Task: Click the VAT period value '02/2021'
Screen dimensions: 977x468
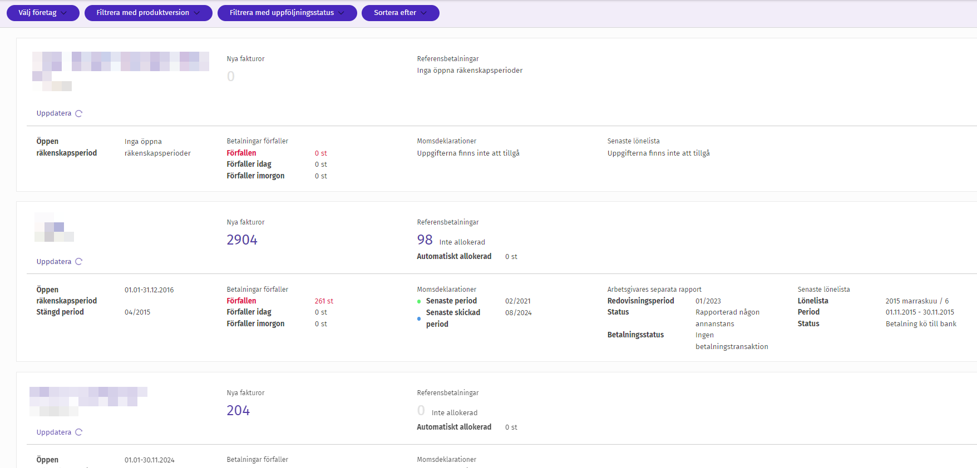Action: coord(518,301)
